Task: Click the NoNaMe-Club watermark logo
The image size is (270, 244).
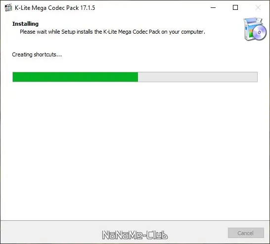Action: (135, 235)
